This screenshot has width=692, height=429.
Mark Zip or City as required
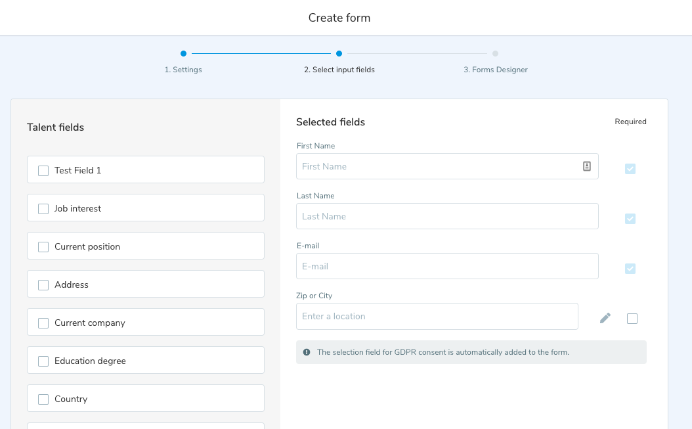click(x=632, y=319)
